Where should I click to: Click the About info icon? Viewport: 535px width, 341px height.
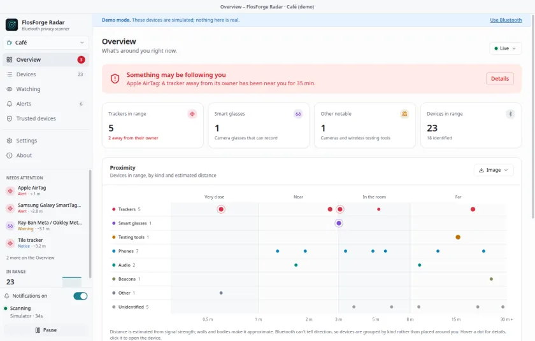(10, 155)
